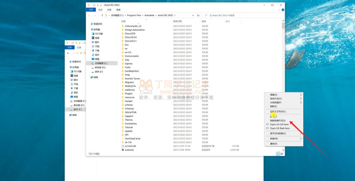Click the acad.exe application icon
Viewport: 355px width, 181px height.
tap(123, 150)
